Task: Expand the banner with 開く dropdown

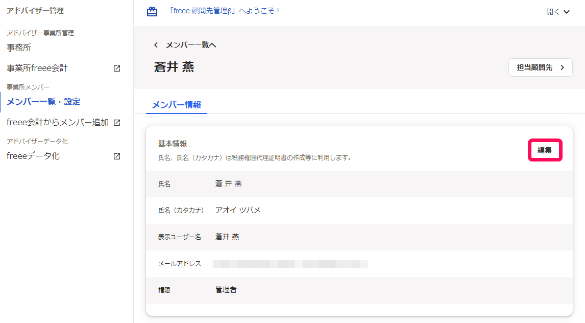Action: point(558,12)
